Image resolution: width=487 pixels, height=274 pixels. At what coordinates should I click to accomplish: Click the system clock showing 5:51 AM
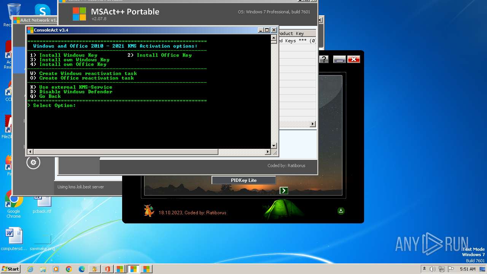(468, 269)
